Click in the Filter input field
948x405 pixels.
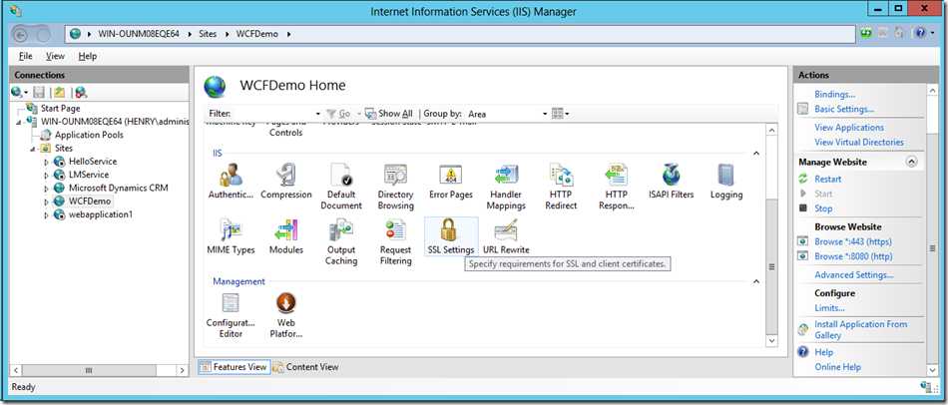tap(272, 114)
